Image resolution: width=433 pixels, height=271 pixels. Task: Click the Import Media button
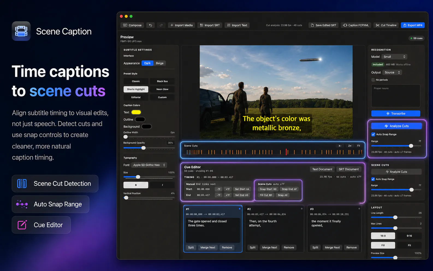point(182,25)
